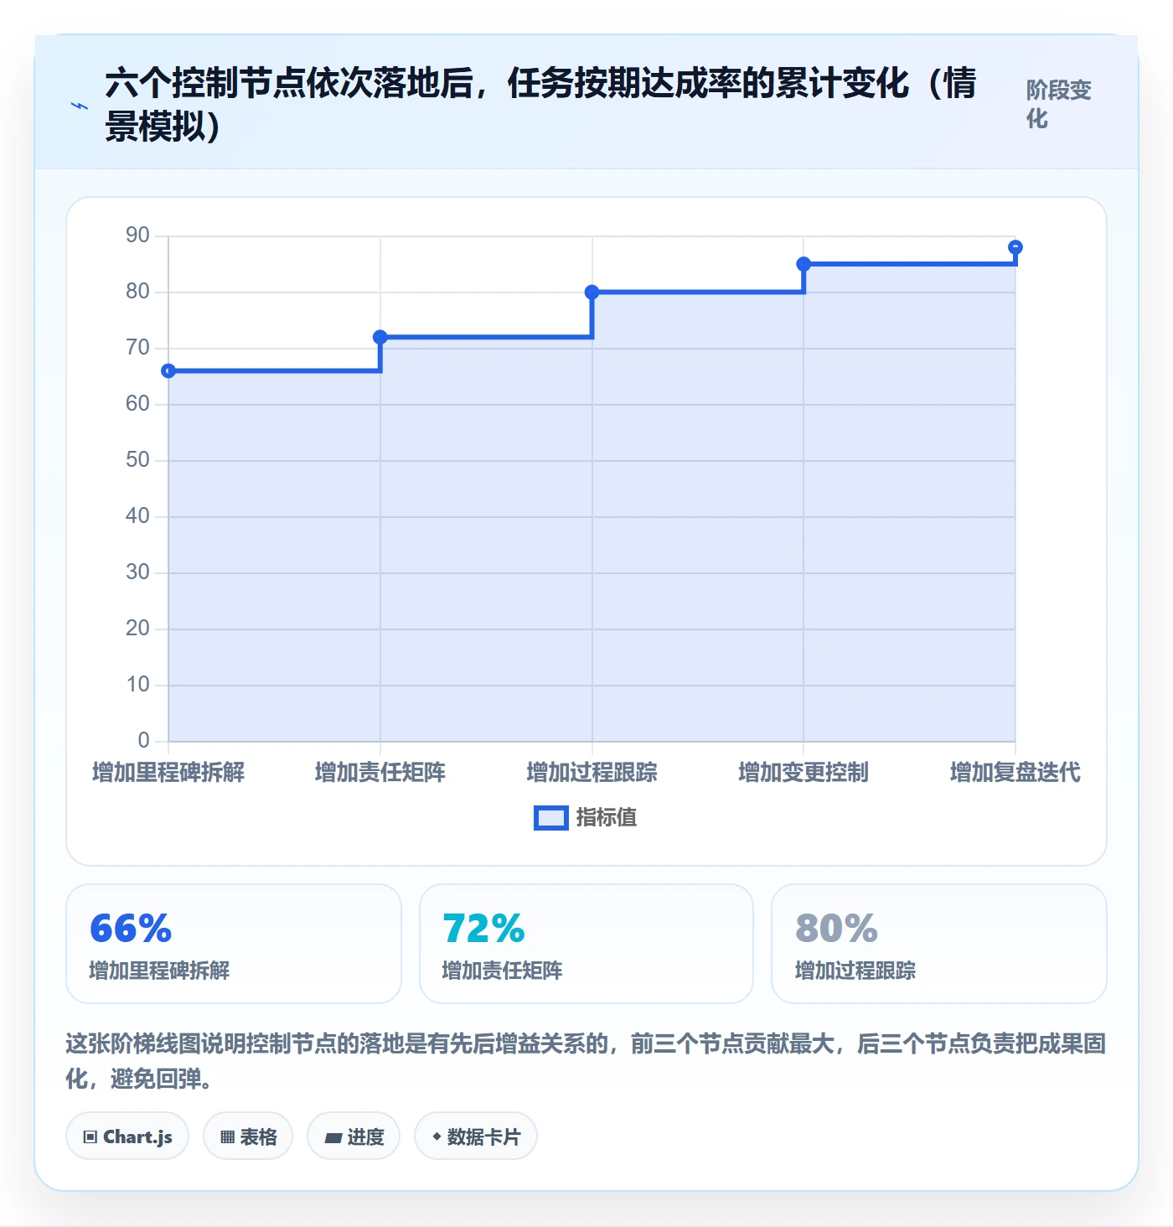Click the 阶段变化 badge in the header
1173x1227 pixels.
(x=1059, y=105)
